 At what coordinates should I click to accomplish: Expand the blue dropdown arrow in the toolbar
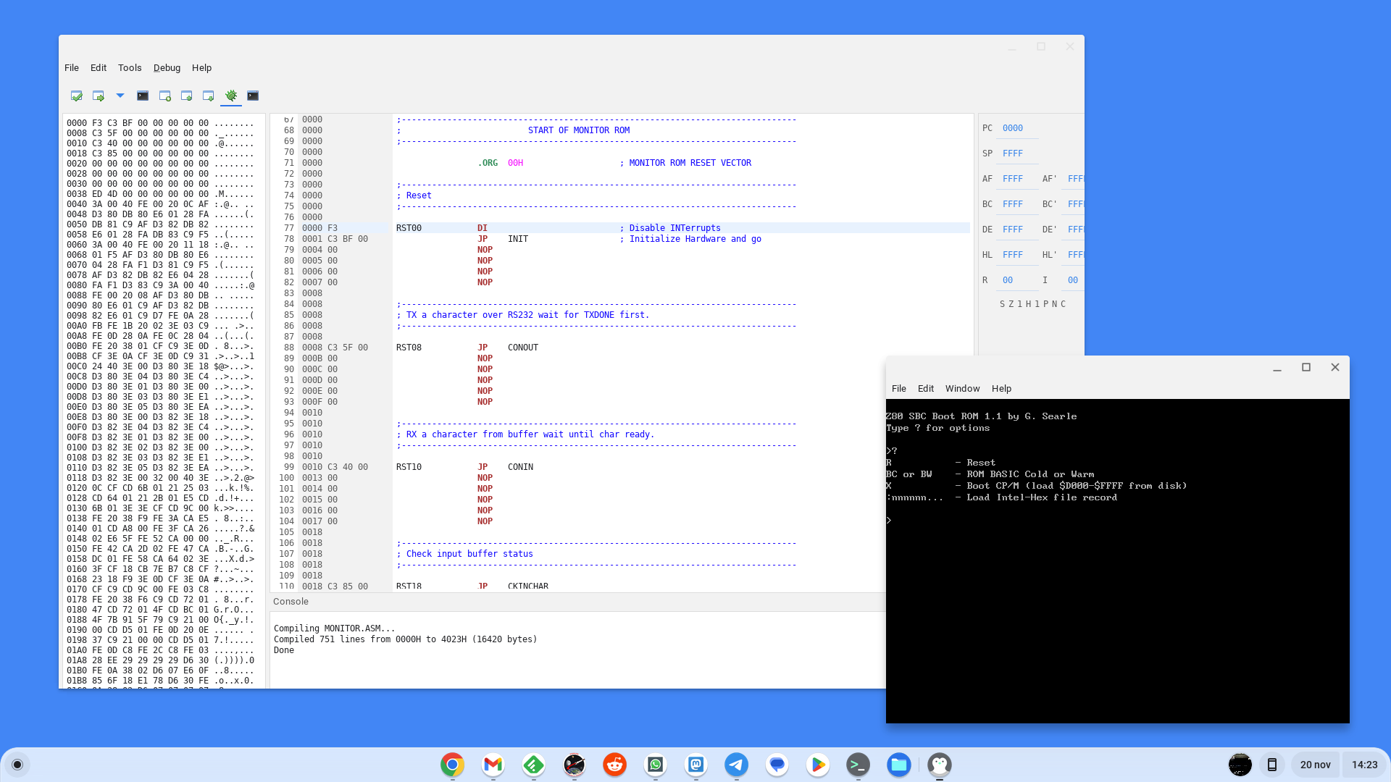click(120, 96)
